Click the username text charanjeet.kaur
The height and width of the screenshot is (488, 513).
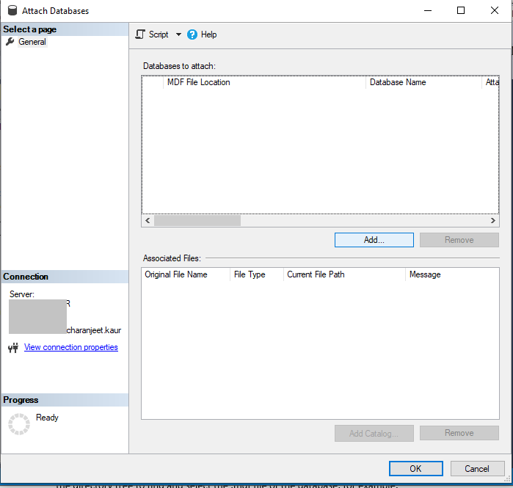pyautogui.click(x=94, y=330)
